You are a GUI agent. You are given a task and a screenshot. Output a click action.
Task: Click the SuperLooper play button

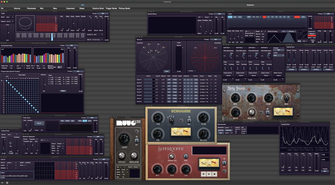pyautogui.click(x=209, y=174)
